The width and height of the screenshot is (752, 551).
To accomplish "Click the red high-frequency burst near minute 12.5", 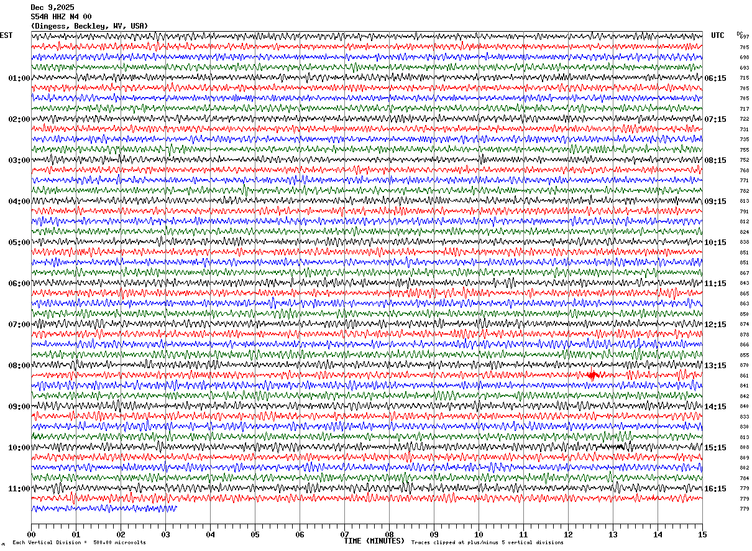I will [x=593, y=376].
